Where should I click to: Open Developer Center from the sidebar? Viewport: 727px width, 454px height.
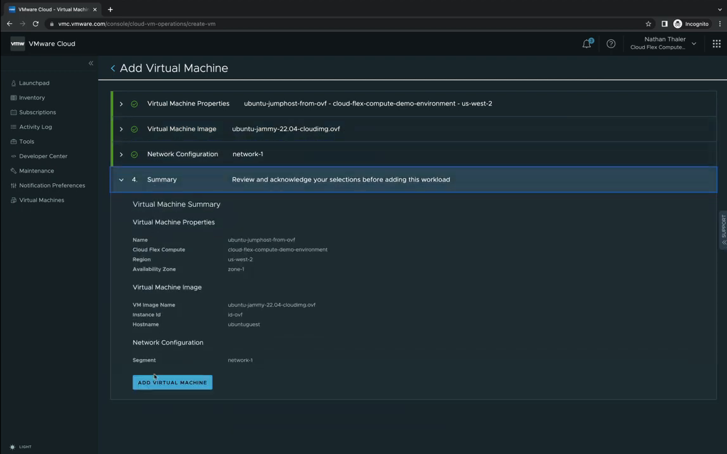pyautogui.click(x=43, y=156)
